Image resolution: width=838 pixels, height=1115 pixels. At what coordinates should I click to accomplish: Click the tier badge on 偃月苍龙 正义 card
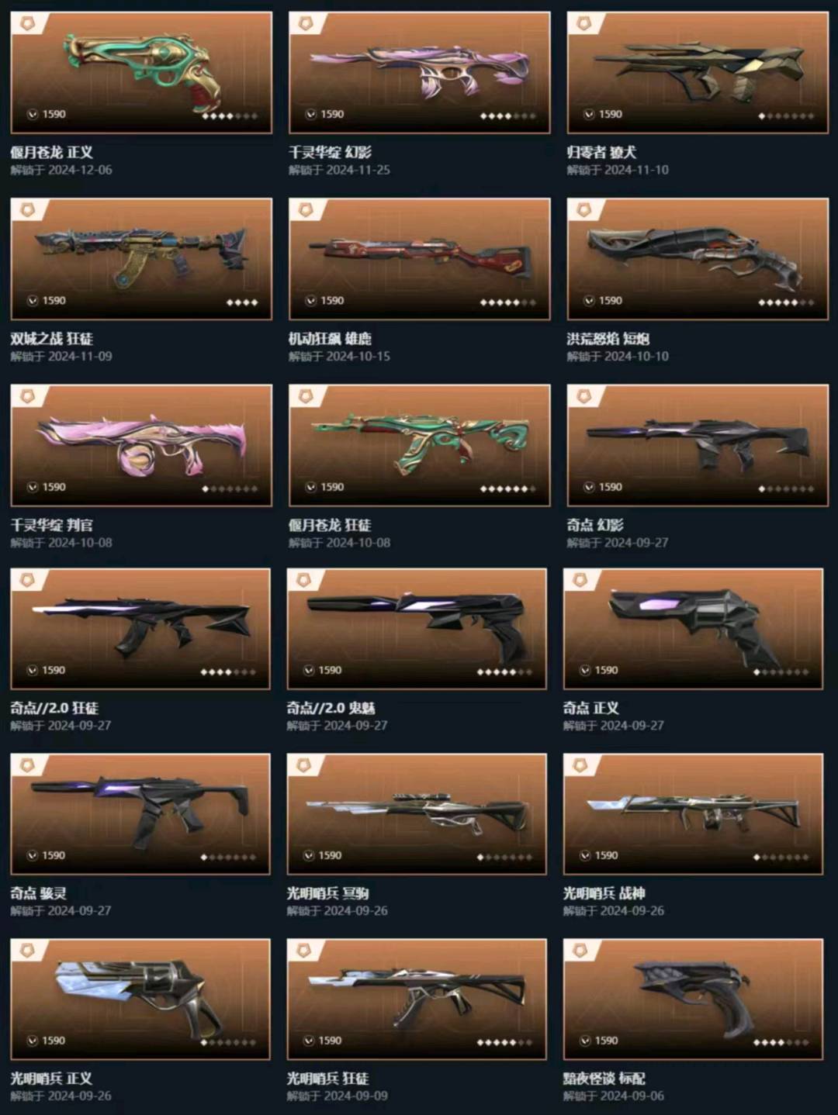[x=28, y=23]
